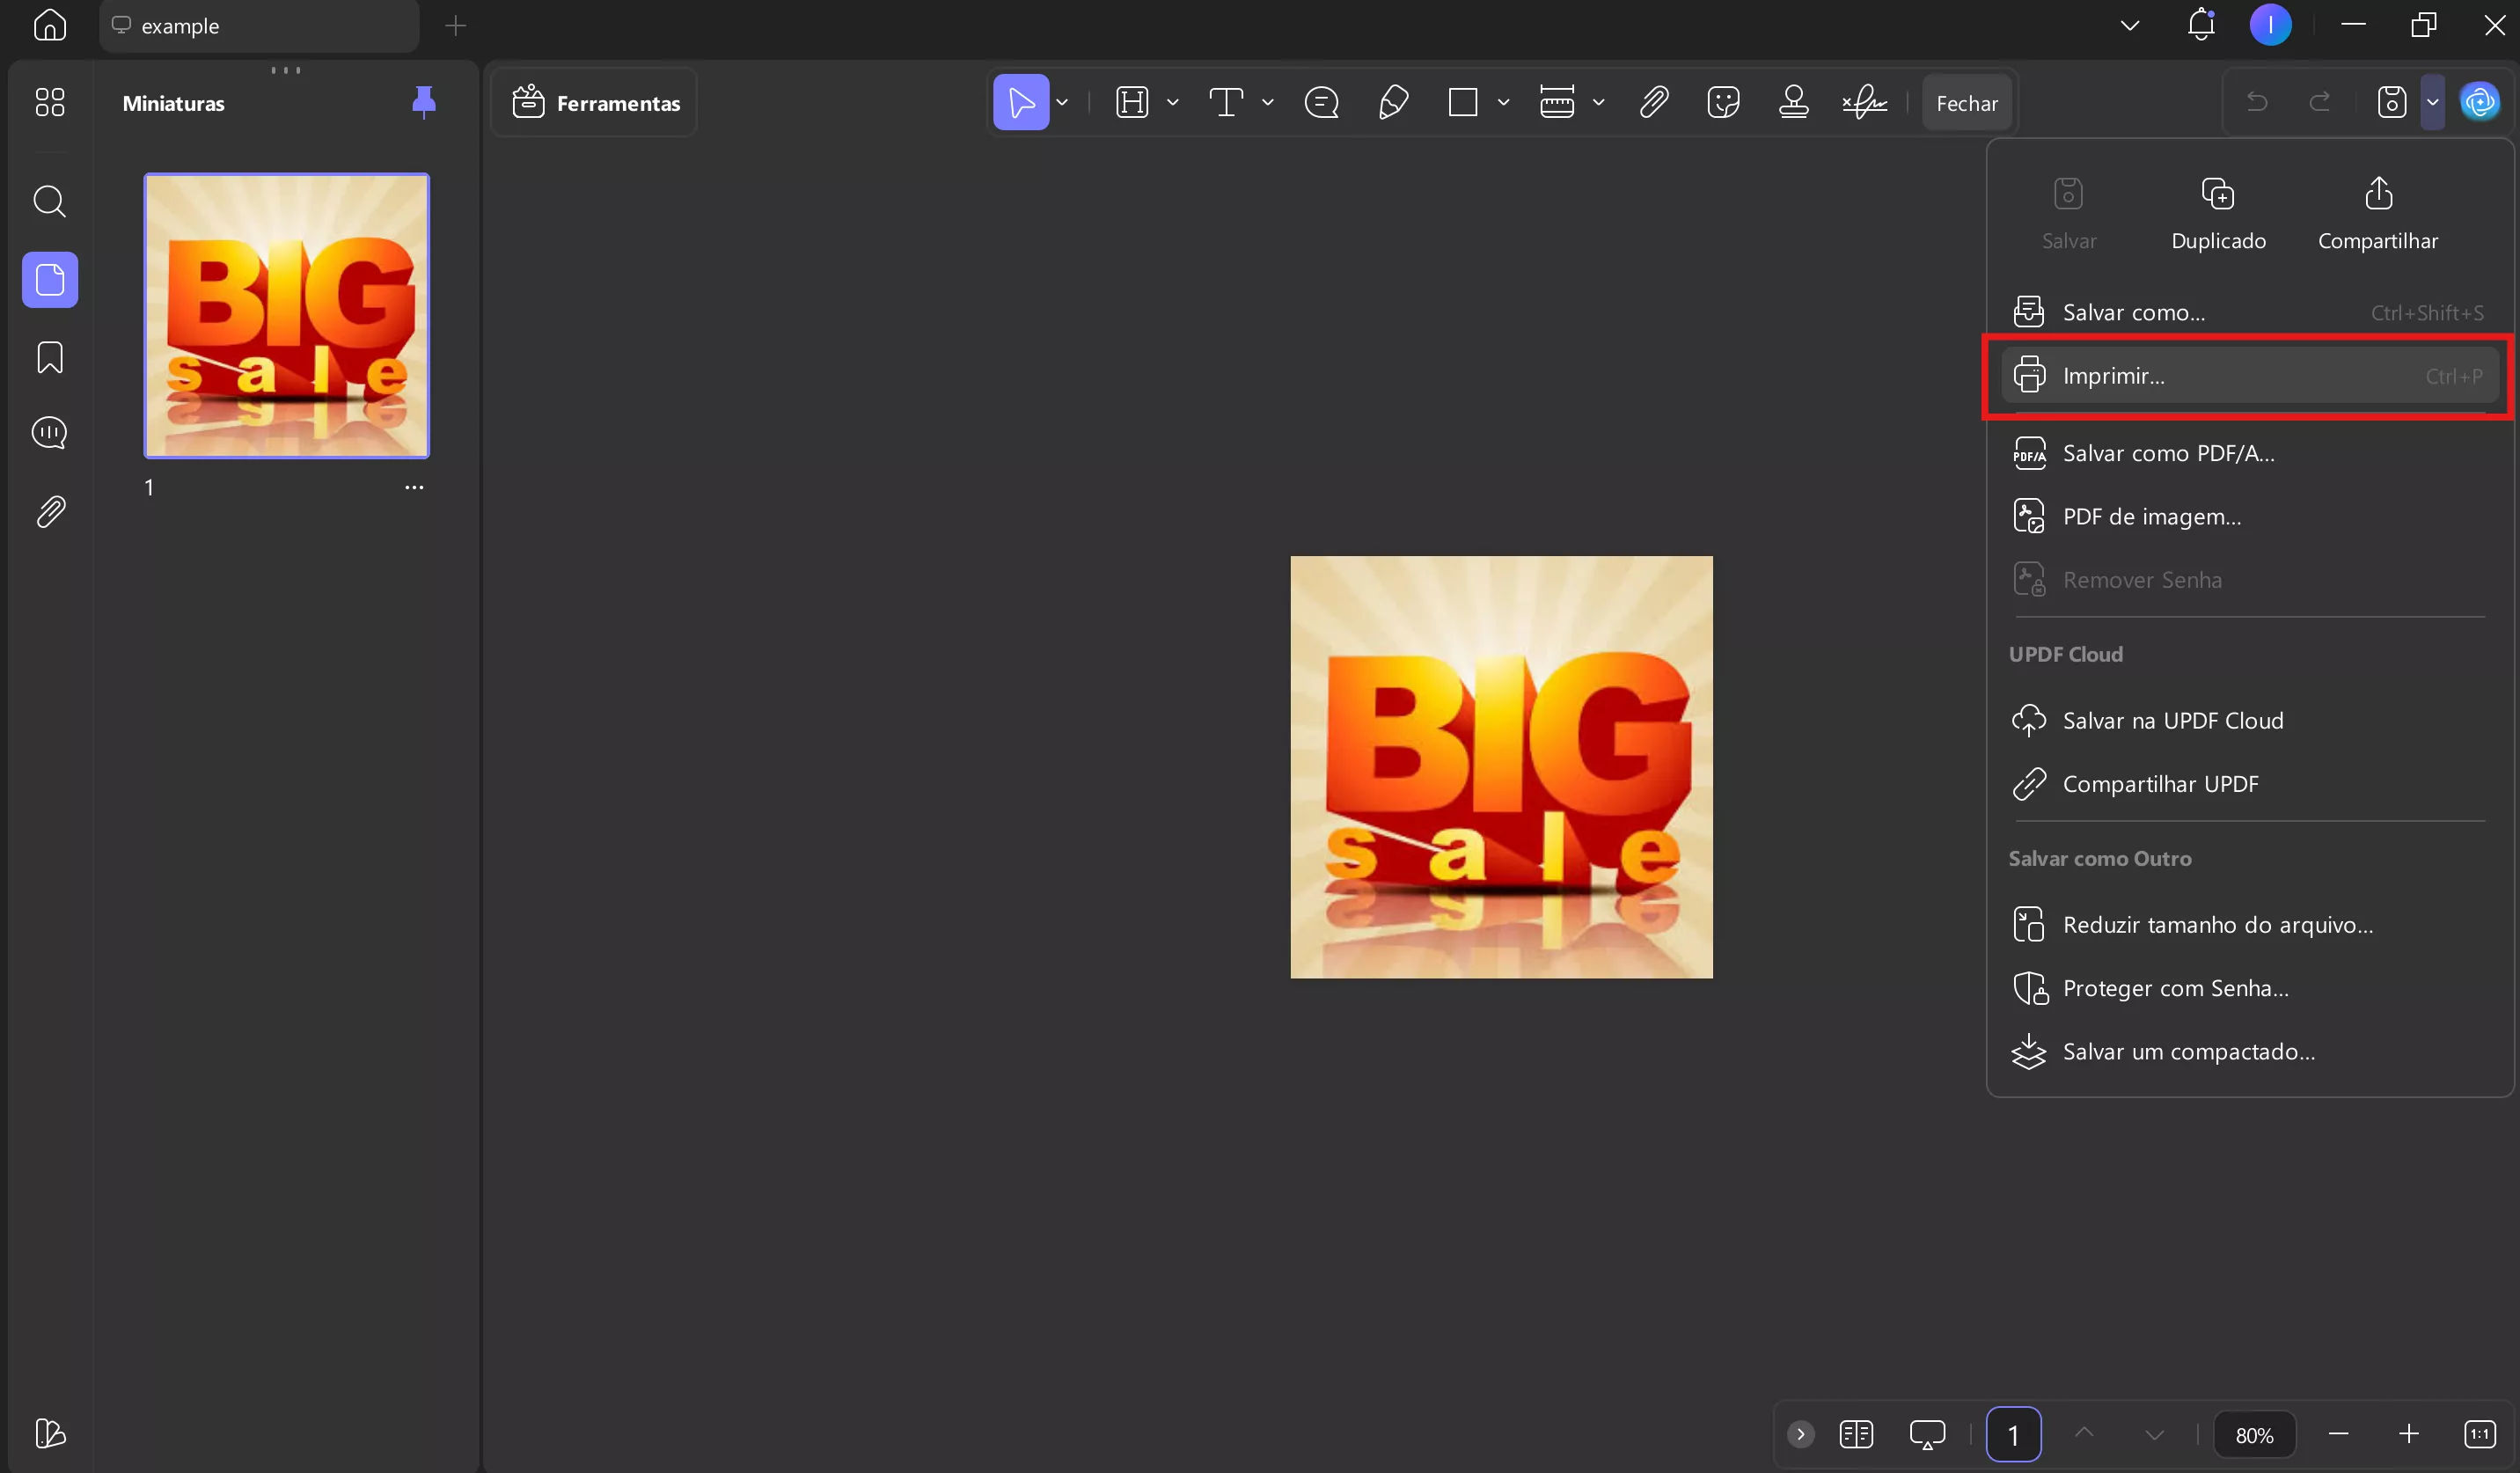
Task: Select the stamp tool icon
Action: click(x=1793, y=102)
